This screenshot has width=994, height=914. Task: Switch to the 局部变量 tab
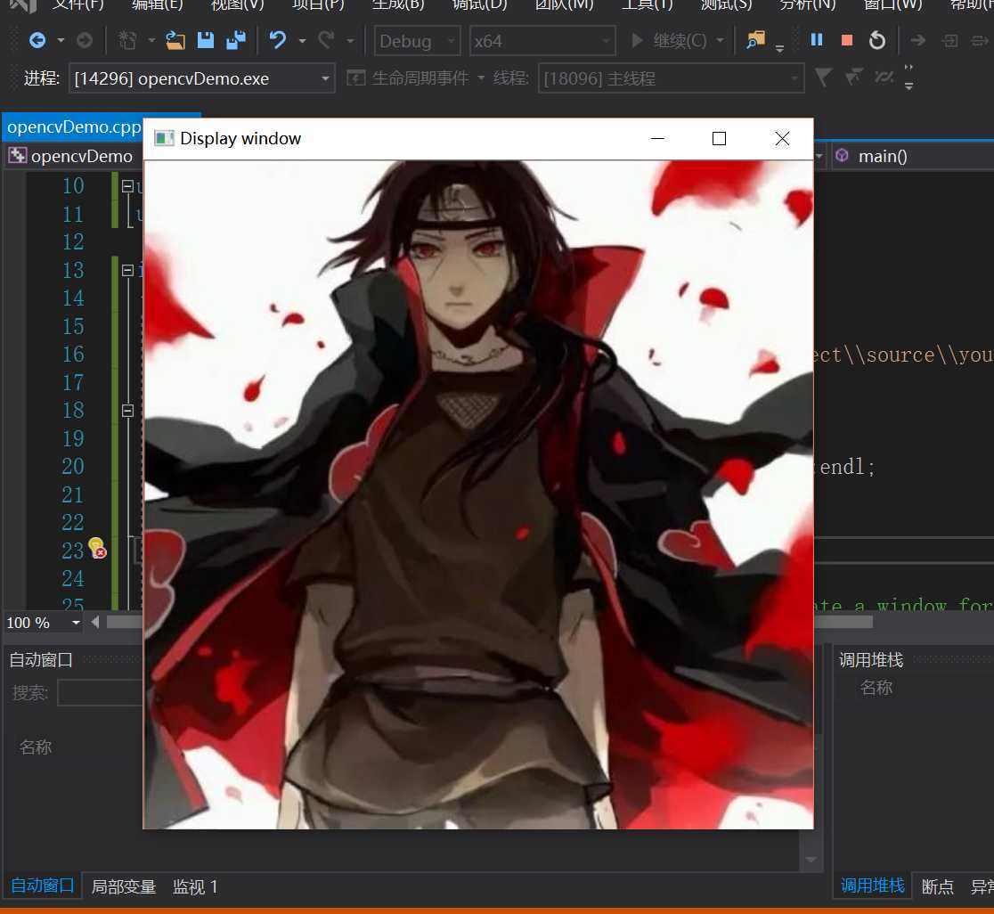point(124,886)
